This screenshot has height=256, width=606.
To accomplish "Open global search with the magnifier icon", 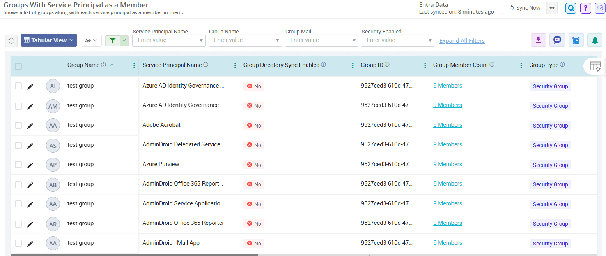I will (x=571, y=8).
